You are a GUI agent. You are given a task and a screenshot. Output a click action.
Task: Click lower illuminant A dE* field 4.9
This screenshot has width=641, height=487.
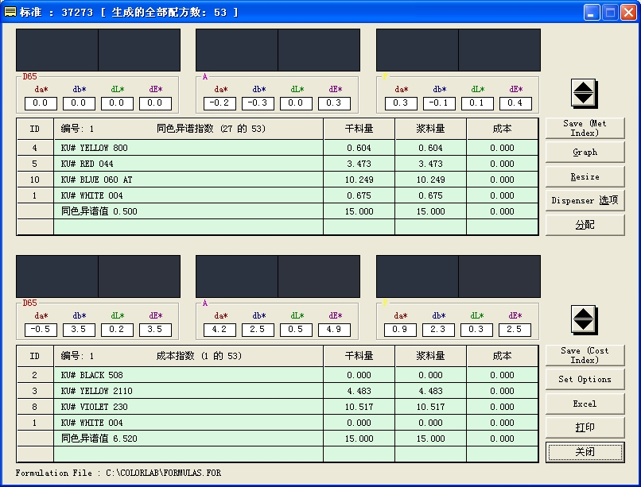tap(334, 330)
